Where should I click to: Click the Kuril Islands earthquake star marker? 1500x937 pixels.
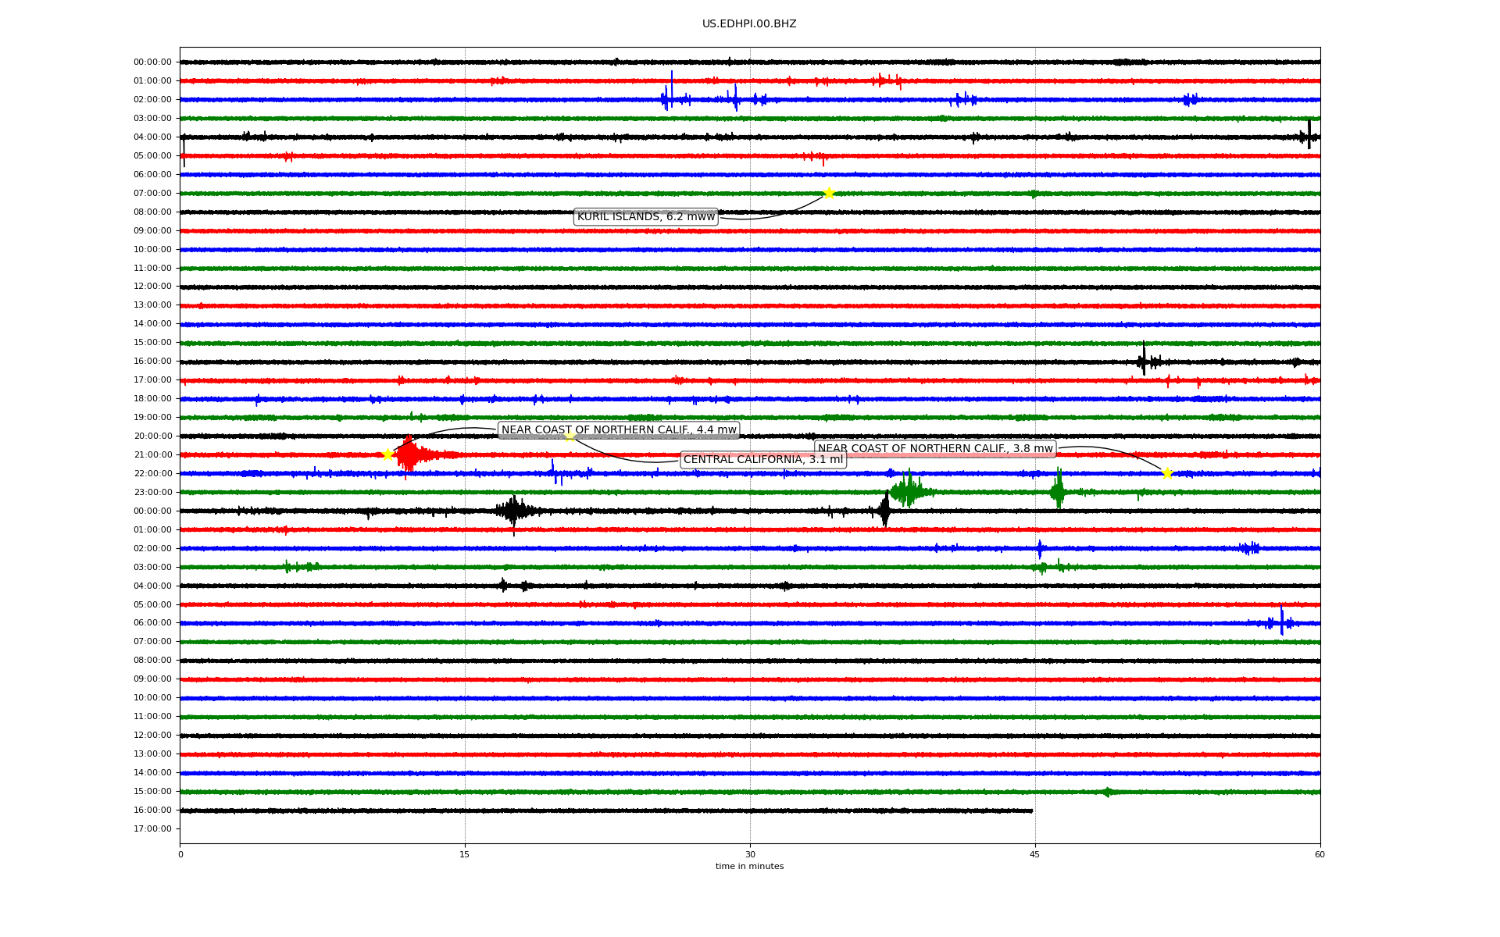tap(829, 193)
